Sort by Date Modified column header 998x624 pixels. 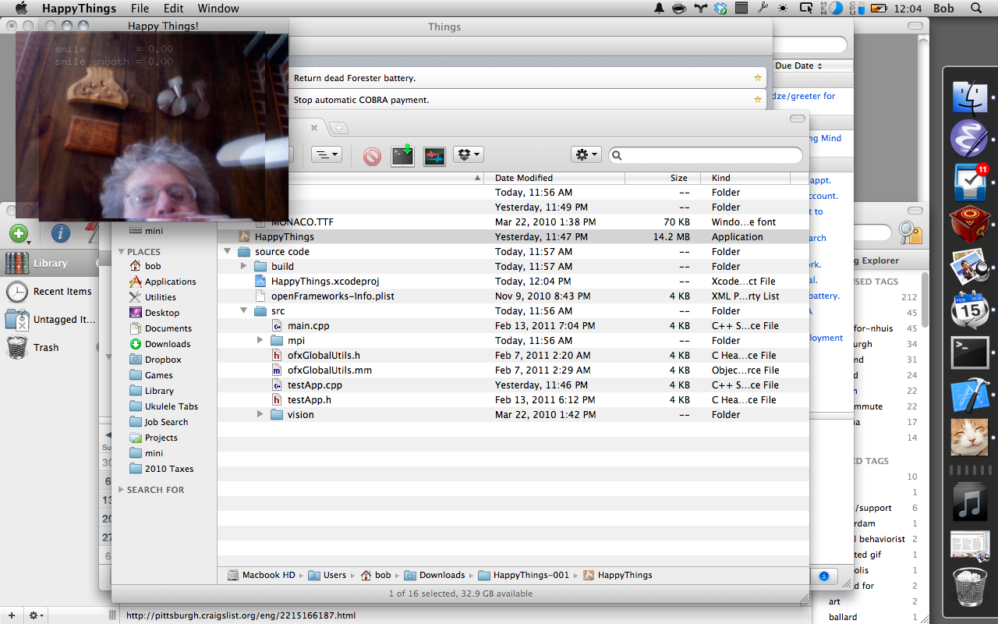tap(523, 178)
